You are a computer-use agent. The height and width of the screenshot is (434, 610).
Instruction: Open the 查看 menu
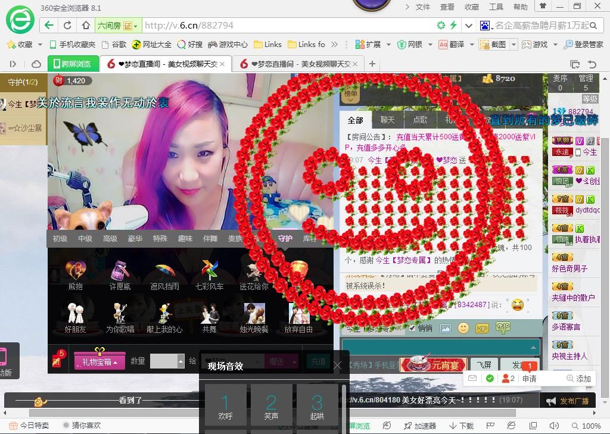pos(447,7)
